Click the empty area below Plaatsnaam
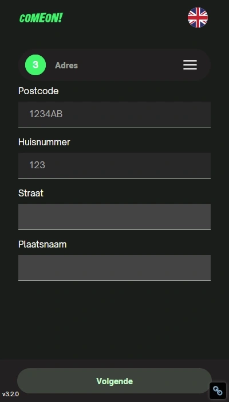This screenshot has height=402, width=229. 114,320
